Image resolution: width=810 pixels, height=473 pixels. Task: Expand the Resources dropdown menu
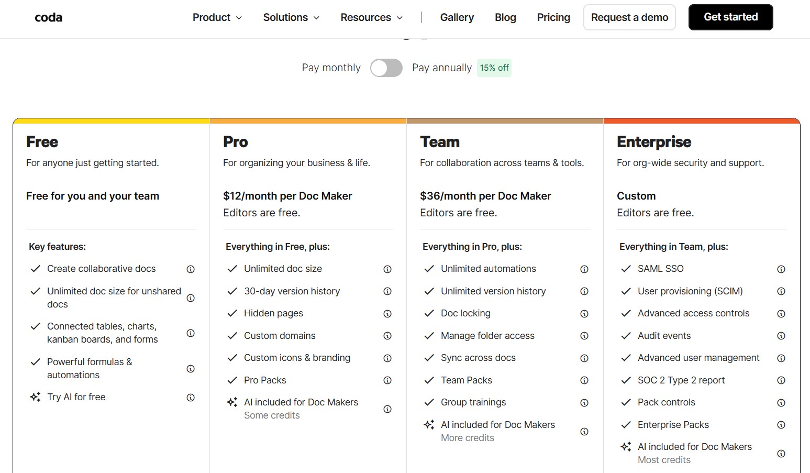coord(371,18)
